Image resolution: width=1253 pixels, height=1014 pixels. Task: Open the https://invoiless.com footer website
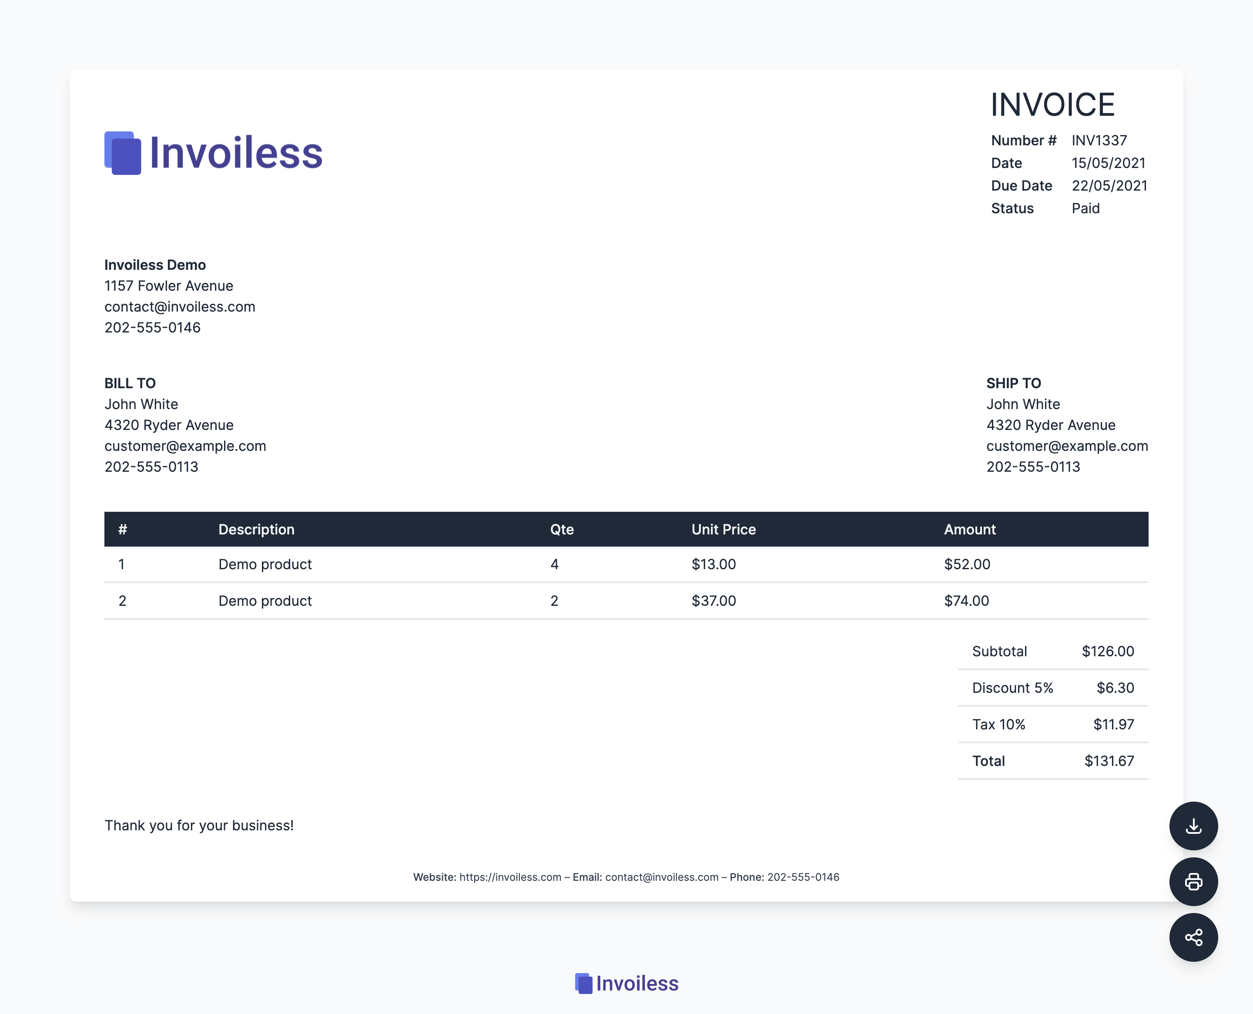[510, 877]
